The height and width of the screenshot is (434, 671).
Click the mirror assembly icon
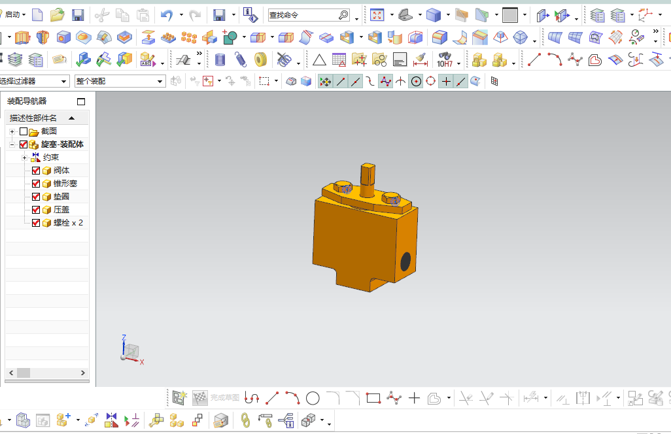[111, 420]
